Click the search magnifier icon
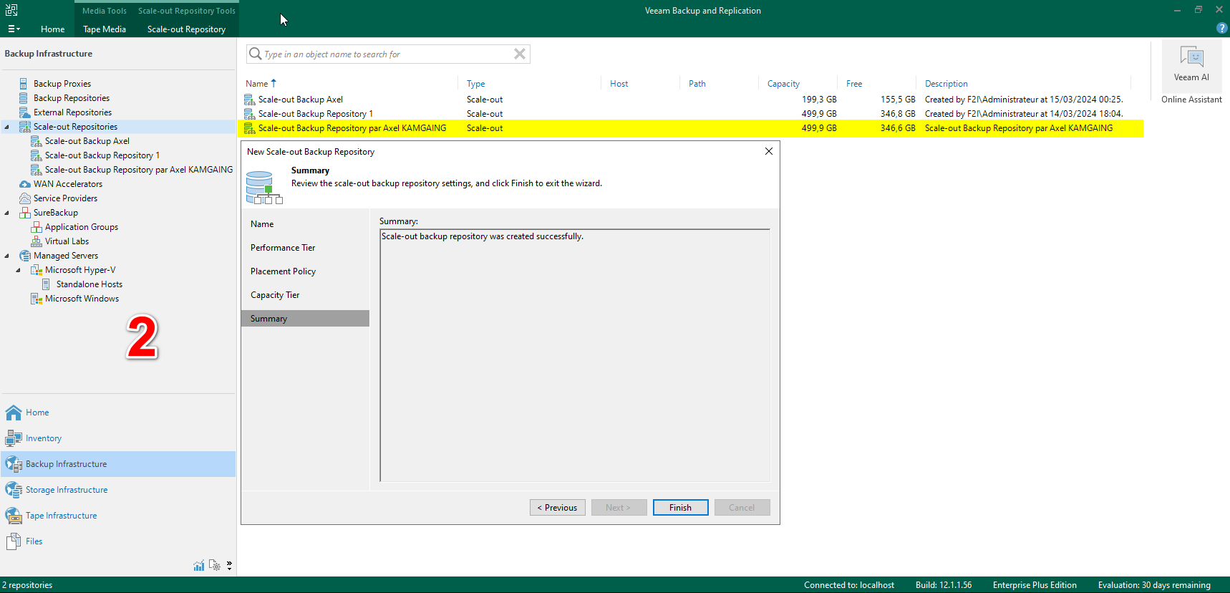 coord(255,54)
